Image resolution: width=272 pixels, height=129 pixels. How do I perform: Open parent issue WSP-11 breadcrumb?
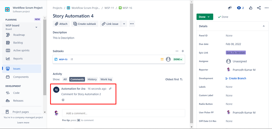(109, 8)
